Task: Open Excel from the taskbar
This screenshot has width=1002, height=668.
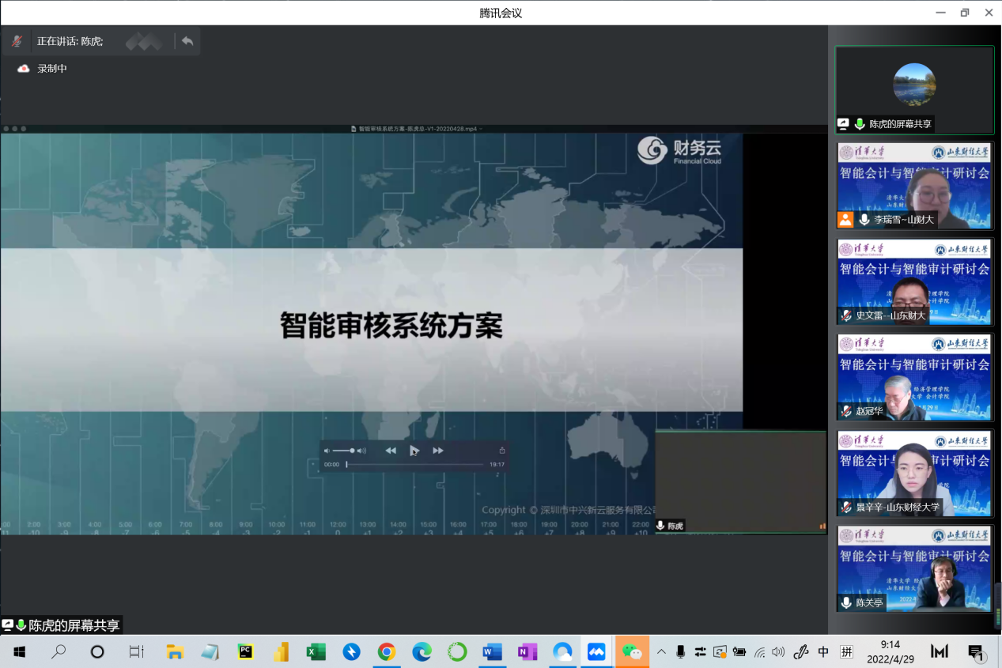Action: [316, 652]
